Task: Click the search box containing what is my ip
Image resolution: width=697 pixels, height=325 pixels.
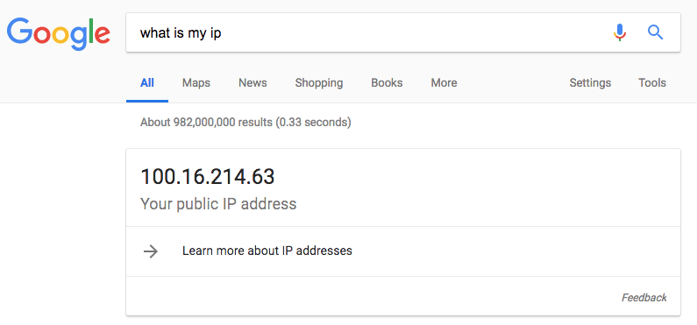Action: [402, 32]
